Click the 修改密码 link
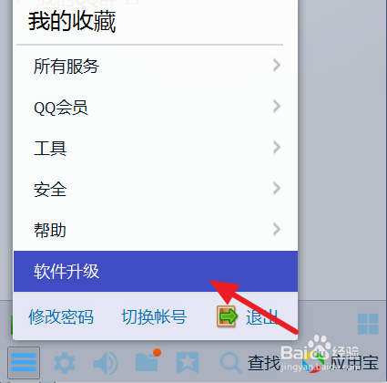Image resolution: width=387 pixels, height=383 pixels. [61, 317]
